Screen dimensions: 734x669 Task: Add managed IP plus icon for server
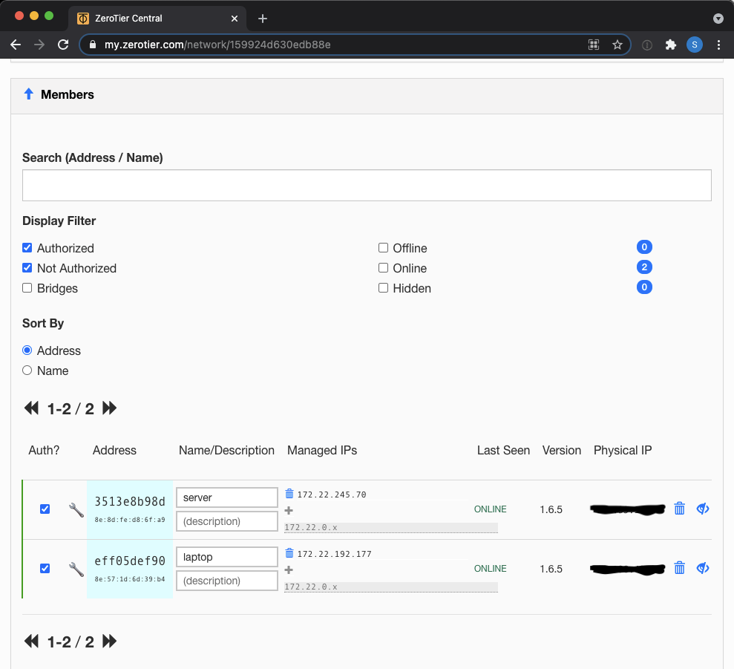pyautogui.click(x=289, y=510)
